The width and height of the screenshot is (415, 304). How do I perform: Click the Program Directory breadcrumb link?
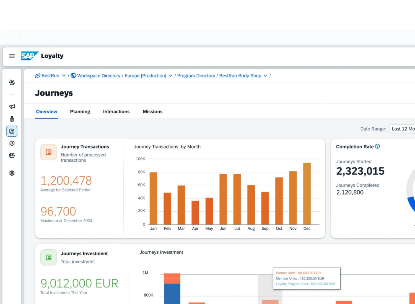(x=196, y=76)
